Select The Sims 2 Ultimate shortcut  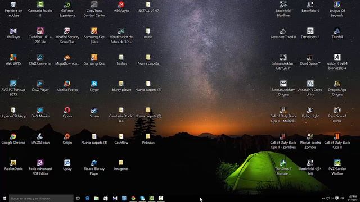283,167
